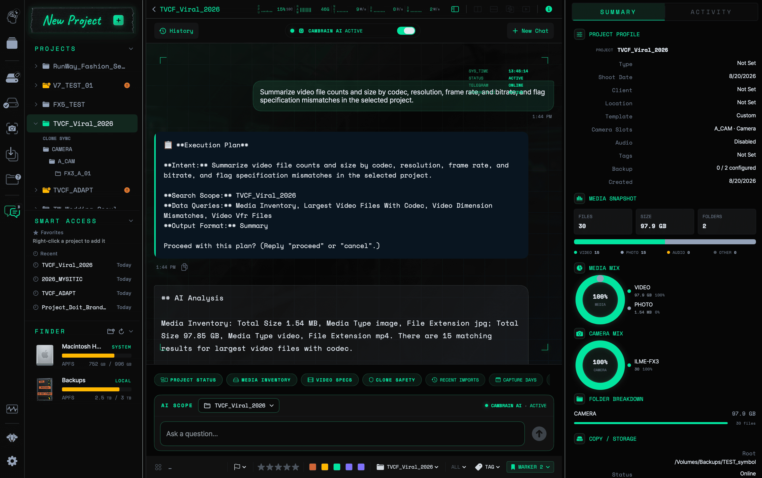Start a New Chat
This screenshot has width=762, height=478.
530,31
